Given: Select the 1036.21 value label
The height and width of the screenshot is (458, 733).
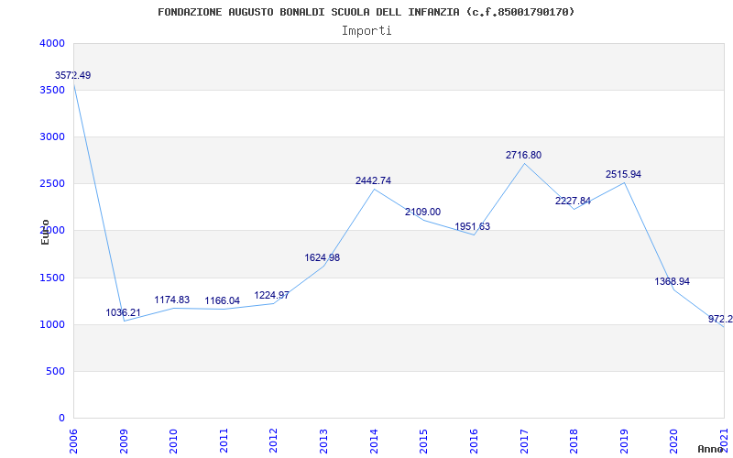Looking at the screenshot, I should tap(123, 312).
